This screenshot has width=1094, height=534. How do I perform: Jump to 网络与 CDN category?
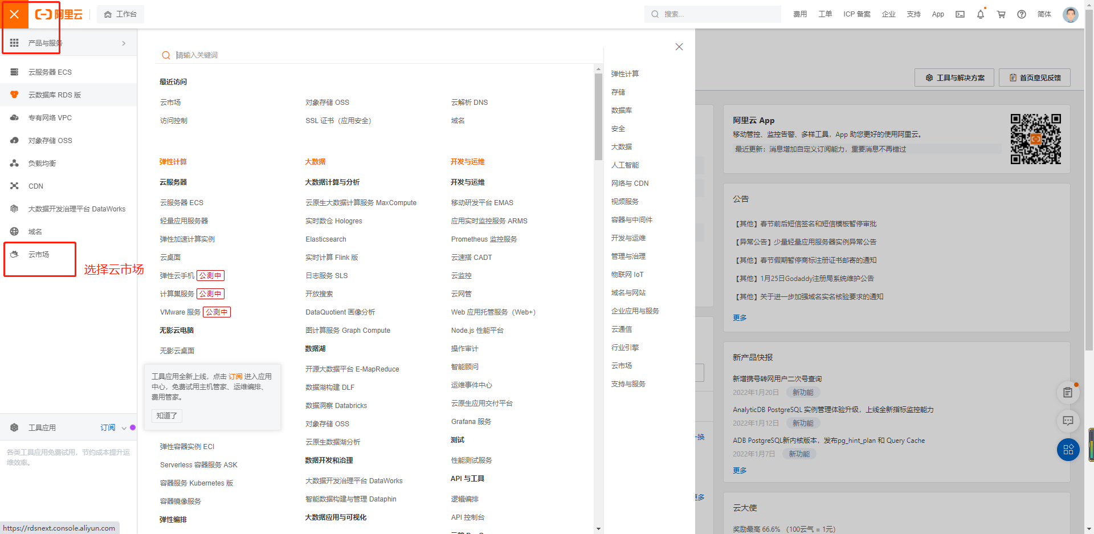[630, 184]
